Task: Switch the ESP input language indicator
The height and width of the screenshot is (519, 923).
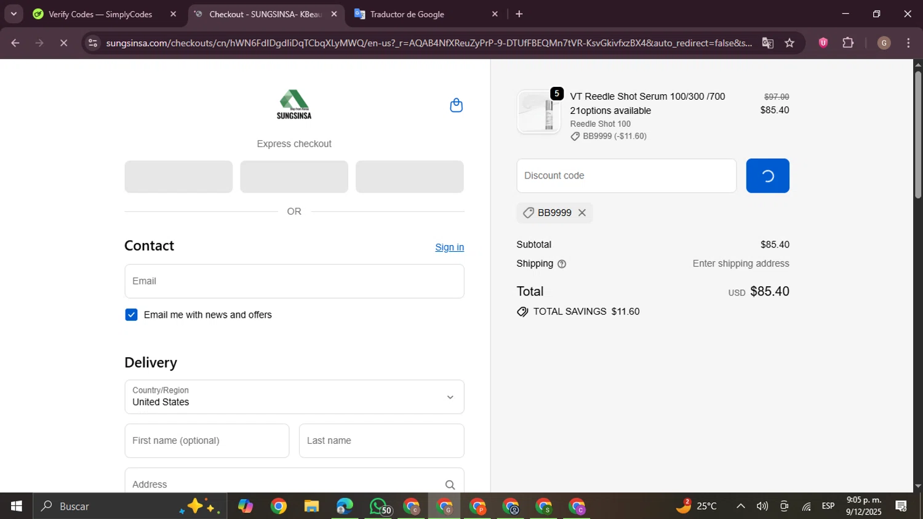Action: coord(828,506)
